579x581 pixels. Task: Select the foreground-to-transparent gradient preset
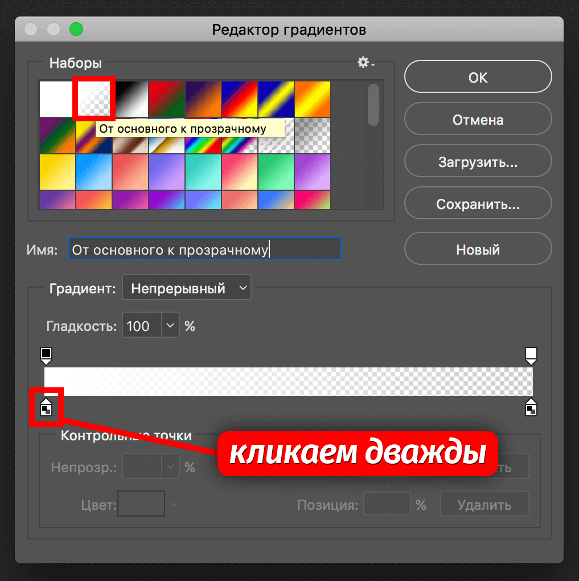pyautogui.click(x=94, y=99)
